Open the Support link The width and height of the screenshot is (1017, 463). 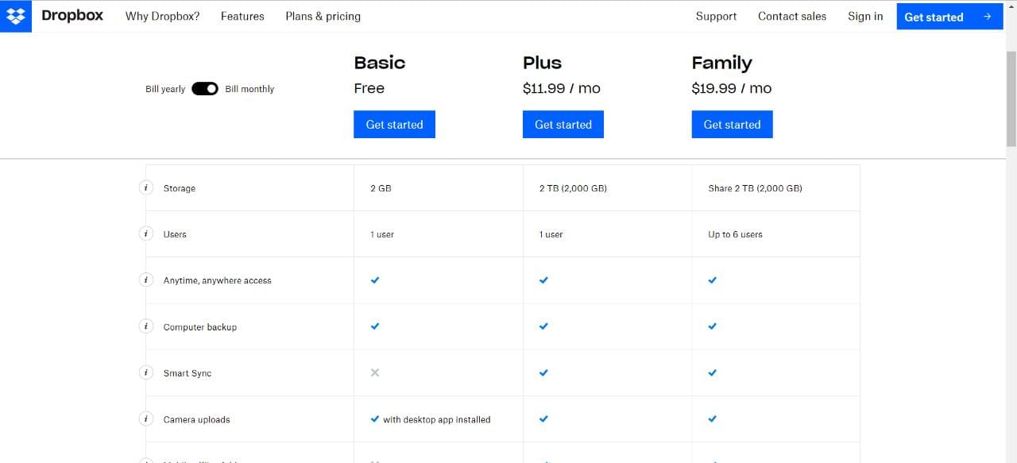tap(716, 16)
